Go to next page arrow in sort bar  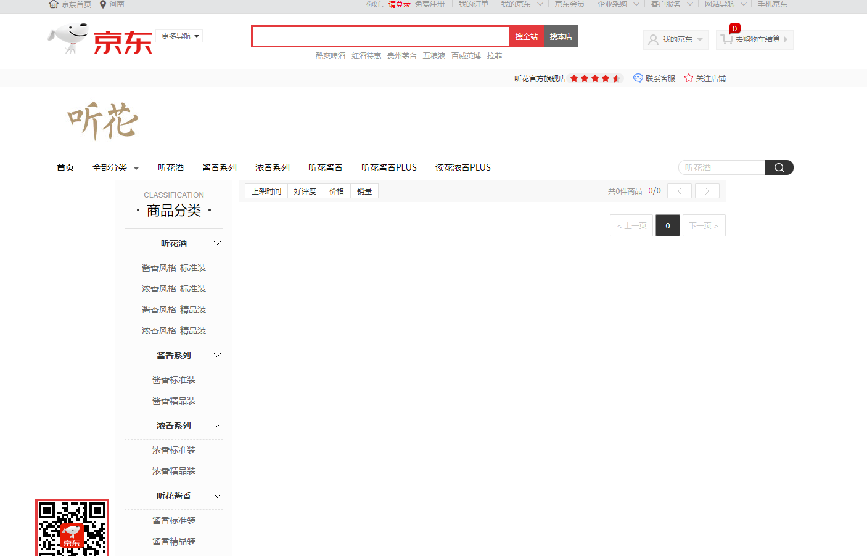click(x=707, y=191)
